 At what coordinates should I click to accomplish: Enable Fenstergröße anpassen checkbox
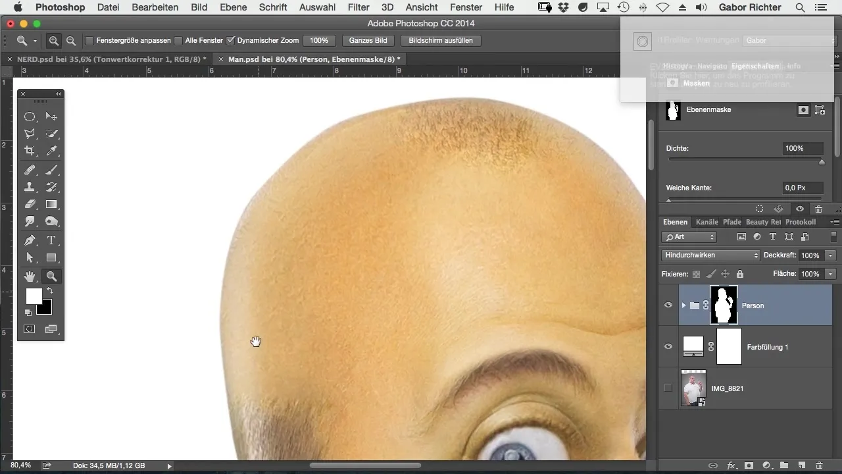click(90, 41)
